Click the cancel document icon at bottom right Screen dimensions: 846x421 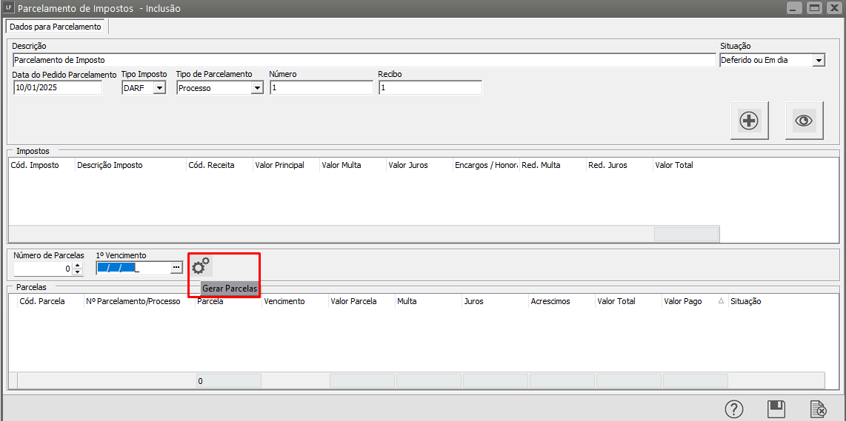click(818, 409)
